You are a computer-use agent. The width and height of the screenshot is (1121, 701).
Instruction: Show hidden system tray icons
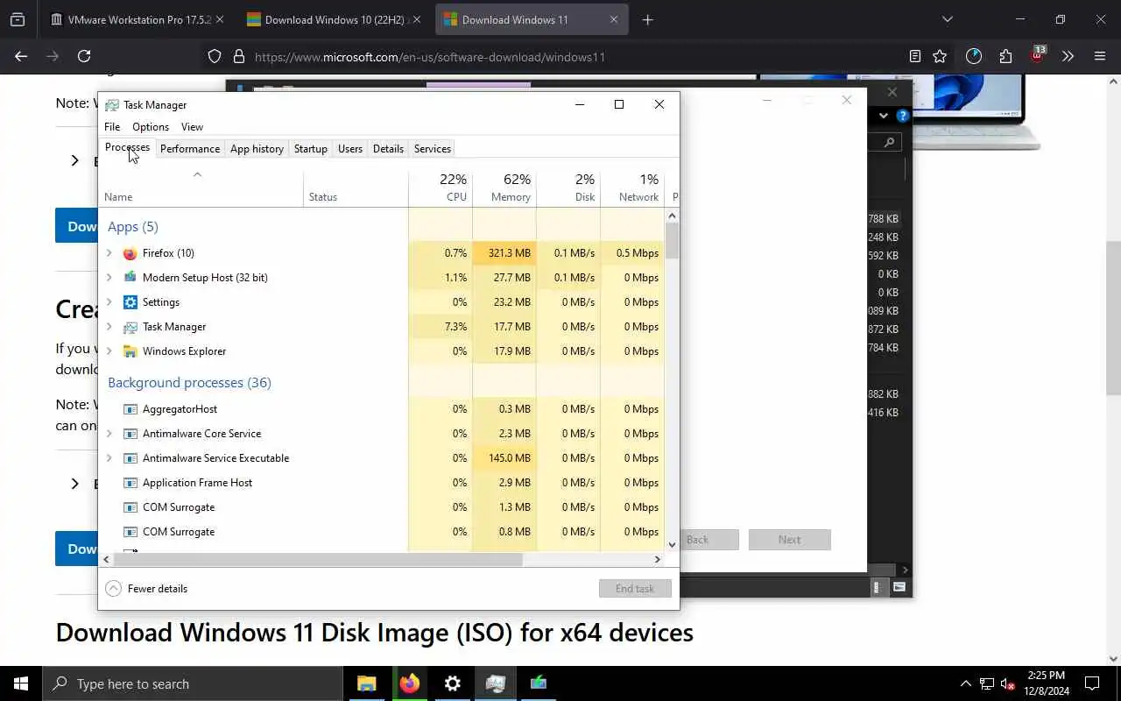(965, 683)
